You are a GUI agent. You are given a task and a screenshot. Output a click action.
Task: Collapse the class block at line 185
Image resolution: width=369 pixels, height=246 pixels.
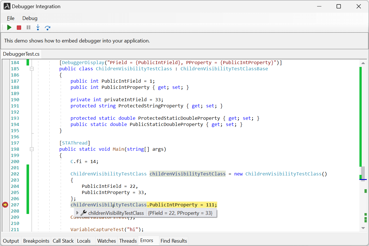pos(32,69)
